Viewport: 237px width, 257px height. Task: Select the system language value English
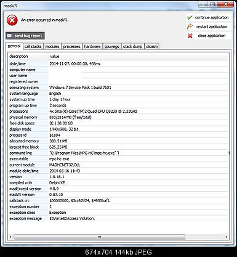[55, 94]
